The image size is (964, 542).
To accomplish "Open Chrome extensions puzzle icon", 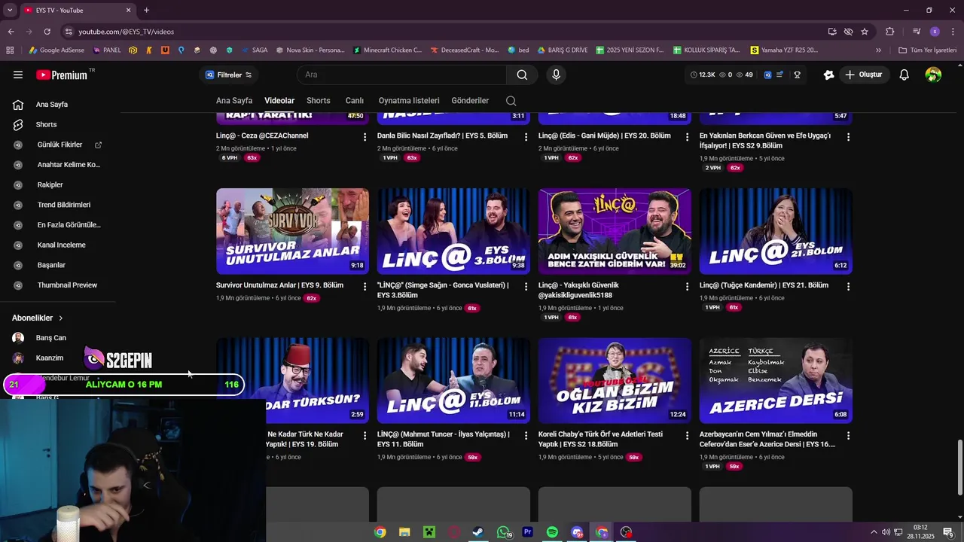I will pyautogui.click(x=890, y=32).
